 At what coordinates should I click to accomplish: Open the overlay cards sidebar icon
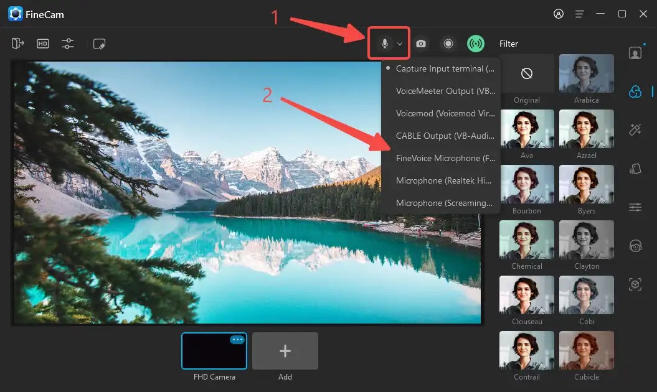[635, 169]
